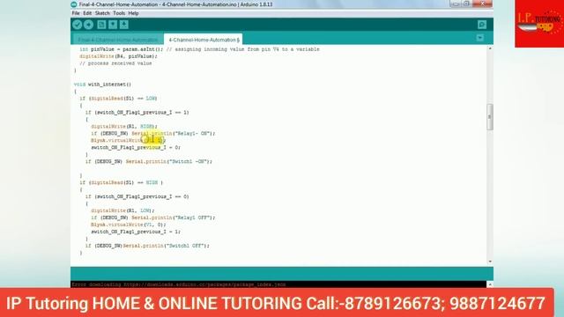Click 'if (switch_ON_Flag1_previous_I == 1)' condition
Screen dimensions: 564x317
(x=137, y=113)
